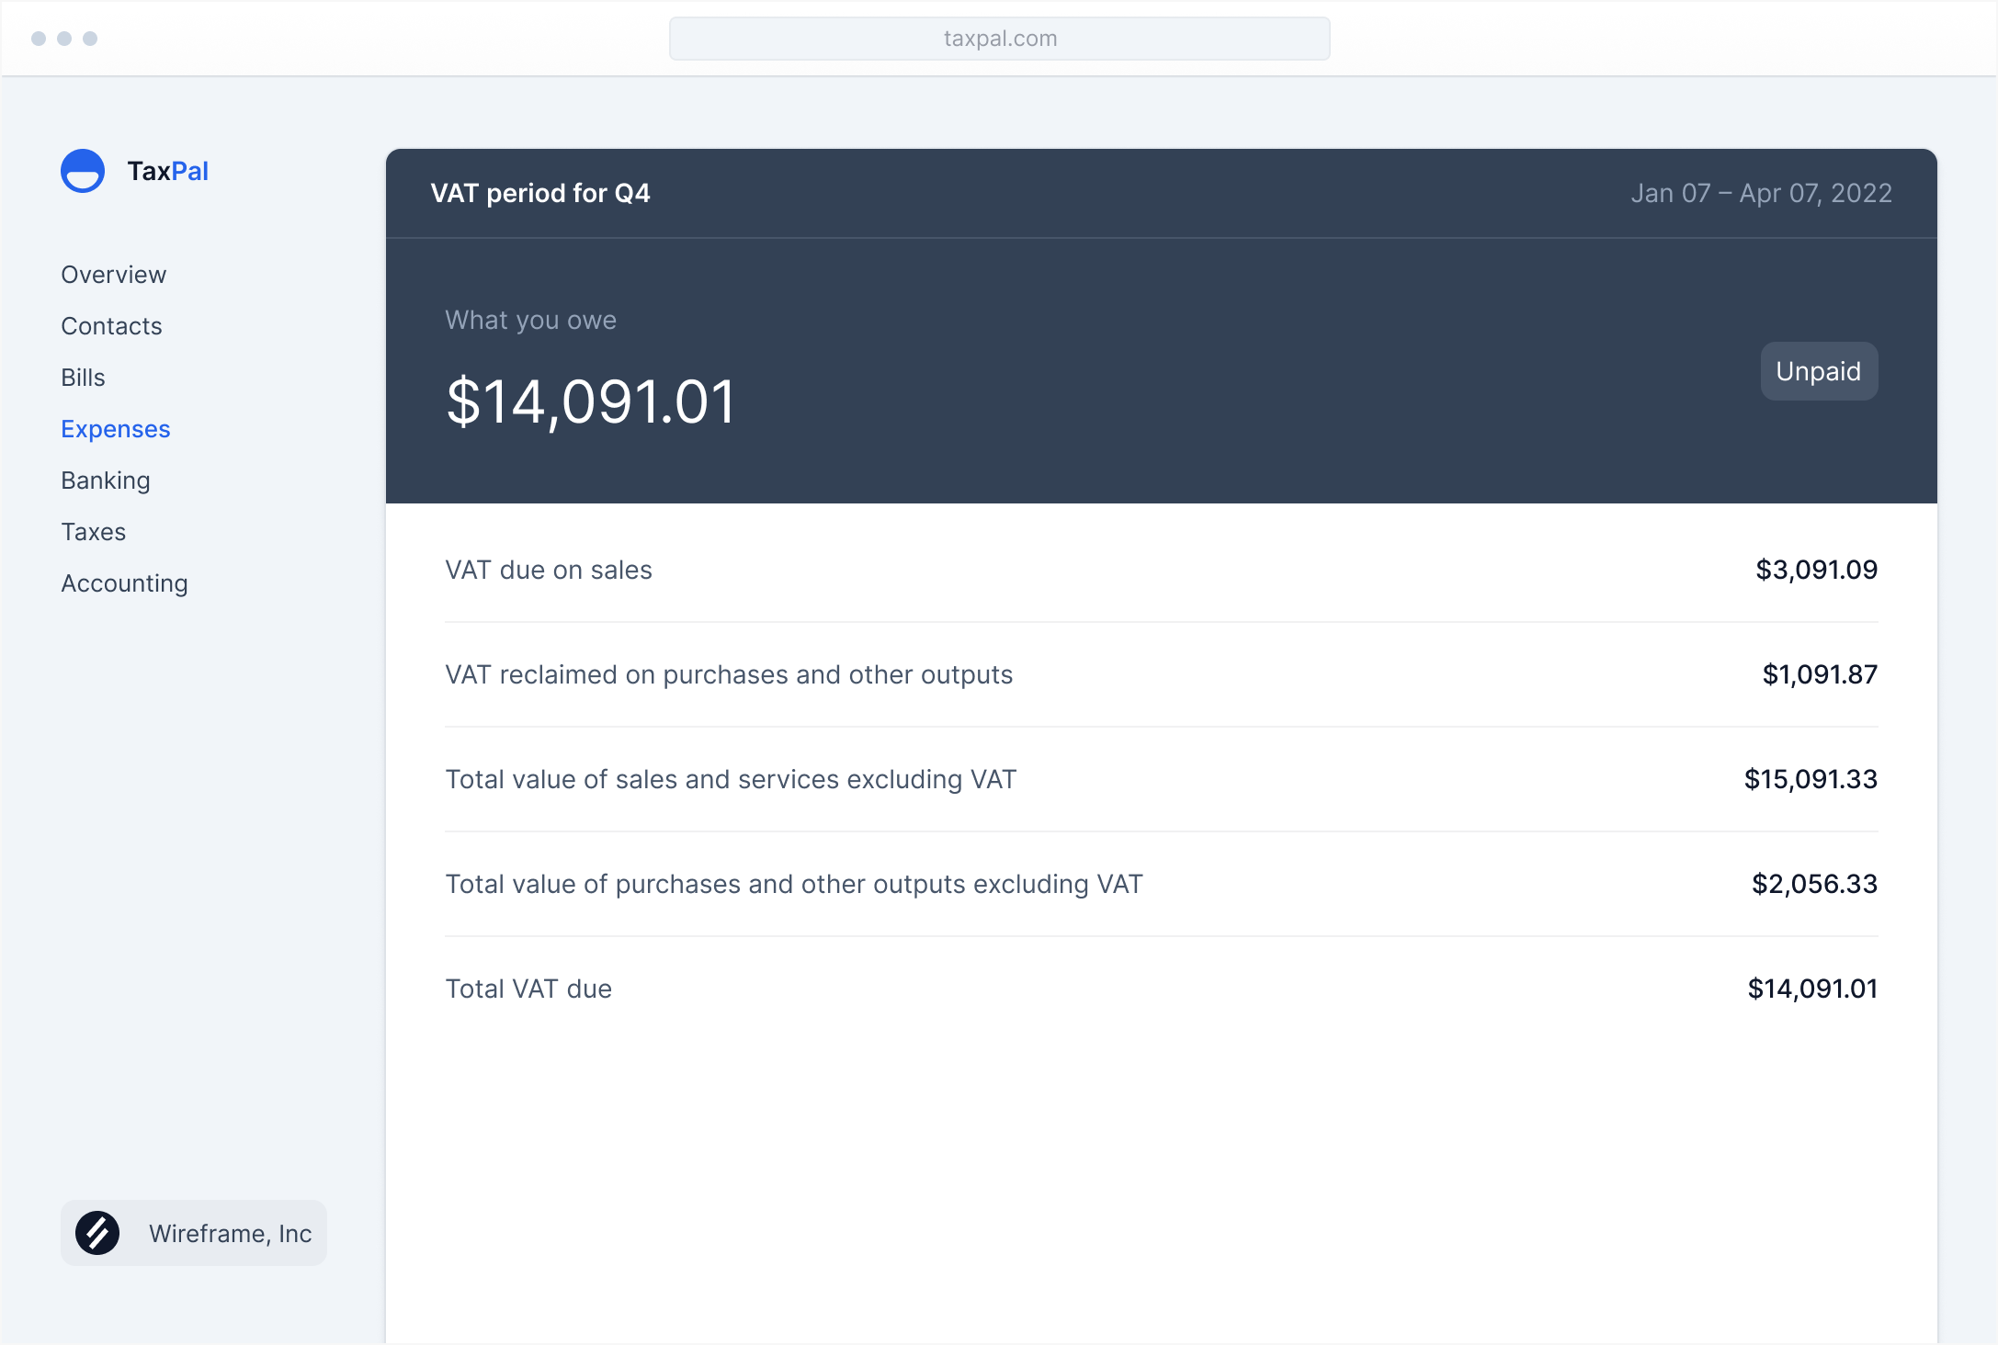The height and width of the screenshot is (1345, 1998).
Task: Open the Overview section
Action: click(113, 274)
